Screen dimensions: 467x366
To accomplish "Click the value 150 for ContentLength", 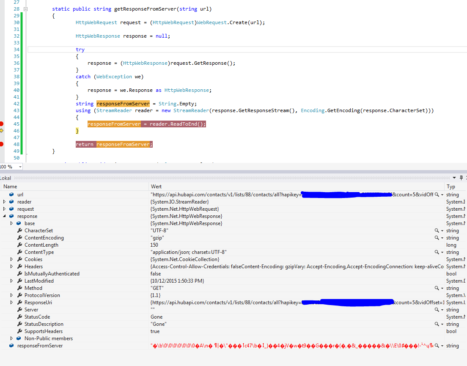I will [154, 245].
